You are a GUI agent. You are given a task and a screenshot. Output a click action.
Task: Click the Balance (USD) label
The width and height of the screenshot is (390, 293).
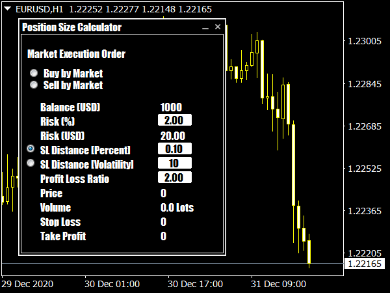pos(70,107)
